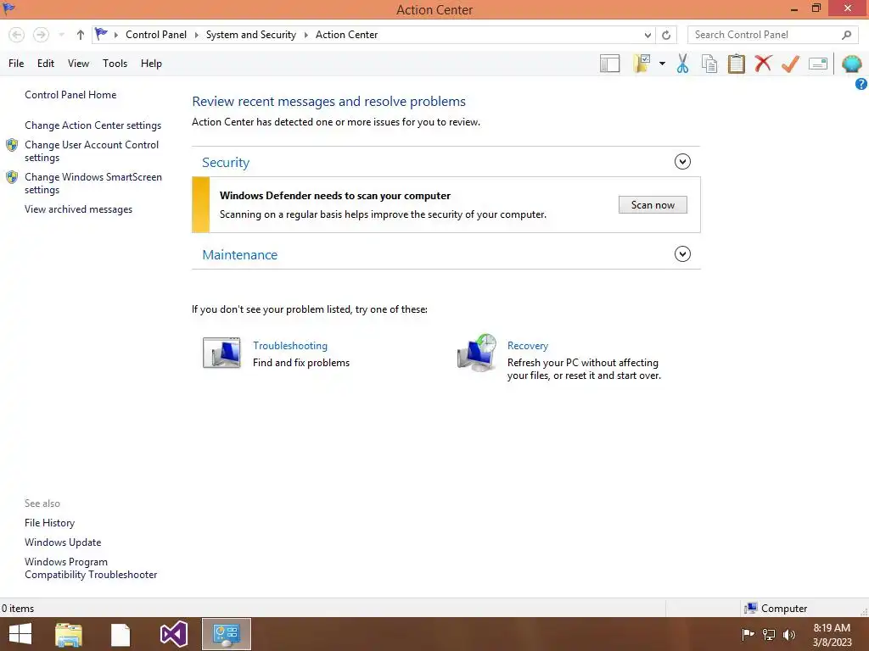869x651 pixels.
Task: Expand the arrow after Control Panel breadcrumb
Action: click(x=196, y=35)
